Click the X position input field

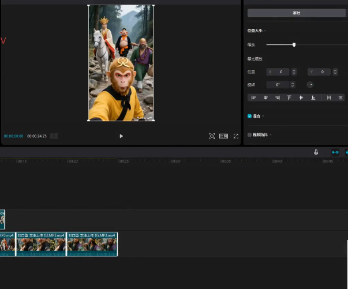[x=278, y=72]
